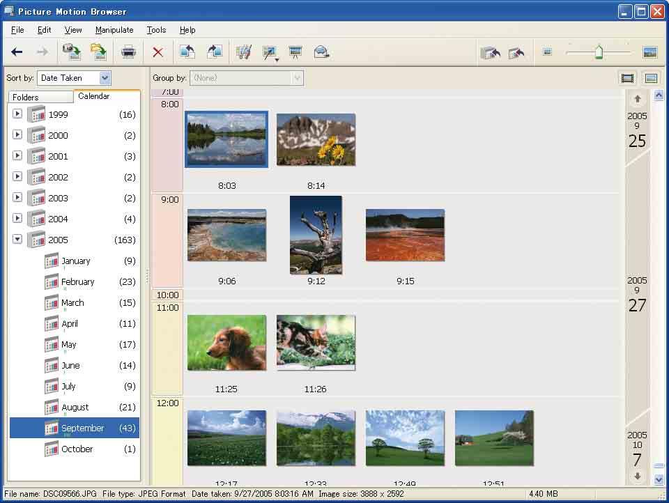669x503 pixels.
Task: Select August in the calendar tree
Action: click(x=75, y=407)
